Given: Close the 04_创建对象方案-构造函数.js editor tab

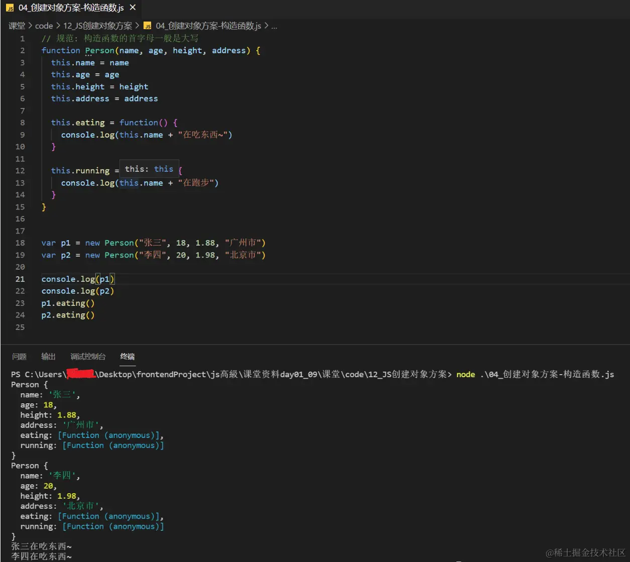Looking at the screenshot, I should coord(133,8).
